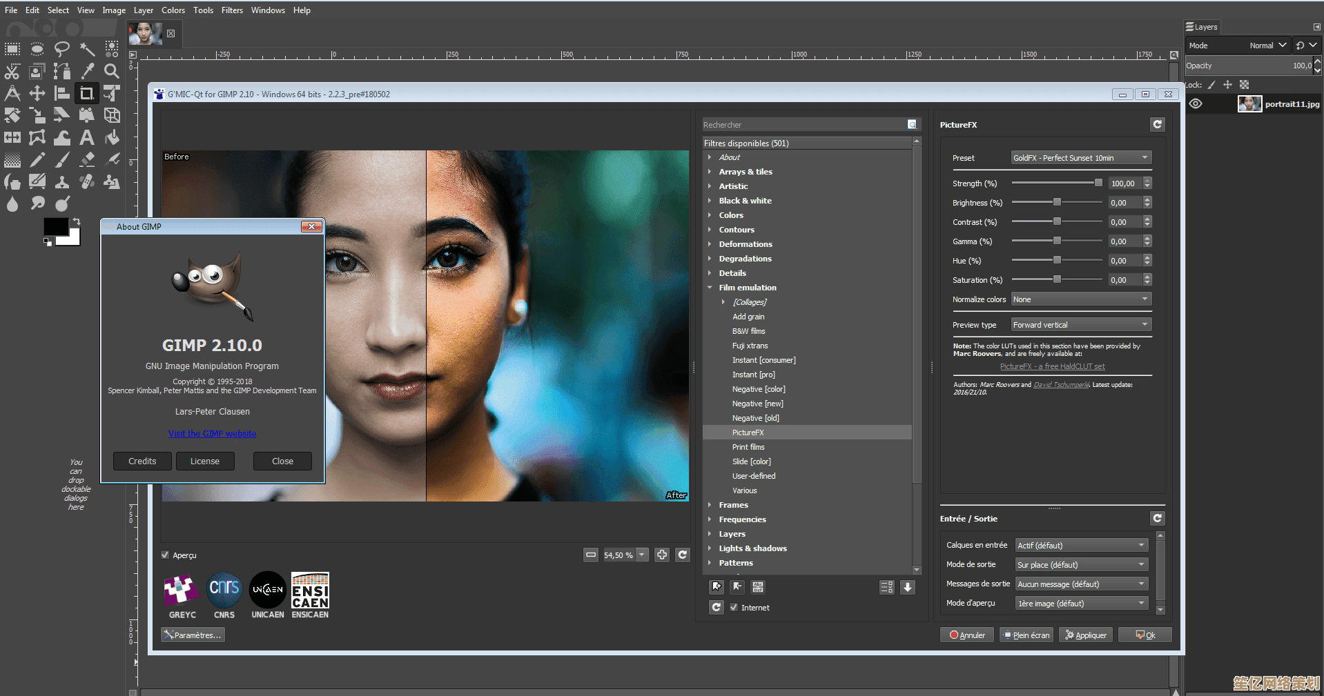Open Visit the GIMP website link
Screen dimensions: 1324x696
tap(212, 434)
